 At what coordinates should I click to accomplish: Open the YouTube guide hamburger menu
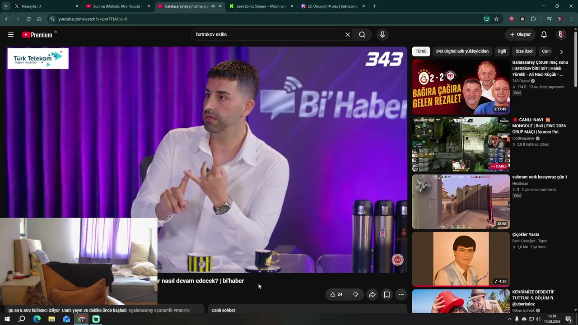pos(11,35)
